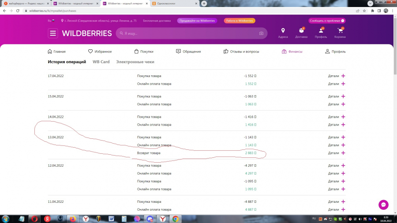Open the Финансы section
The image size is (397, 223).
292,52
